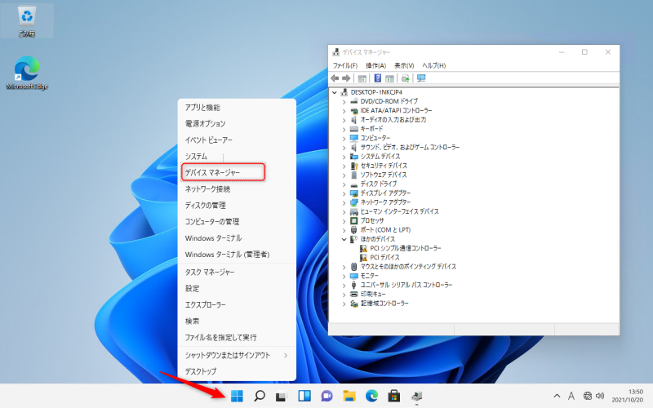Image resolution: width=653 pixels, height=408 pixels.
Task: Click Device Manager icon on the taskbar
Action: (x=416, y=396)
